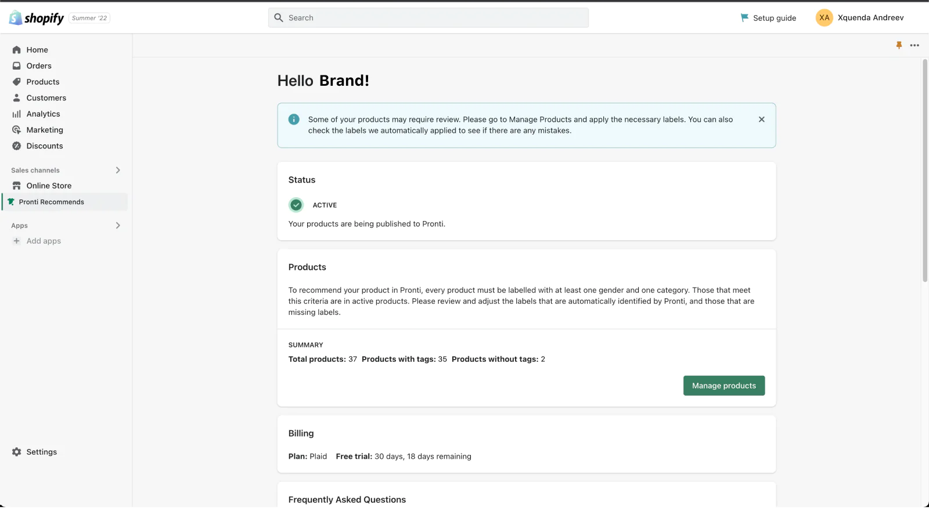Click the Products tag icon
The image size is (929, 522).
(17, 82)
